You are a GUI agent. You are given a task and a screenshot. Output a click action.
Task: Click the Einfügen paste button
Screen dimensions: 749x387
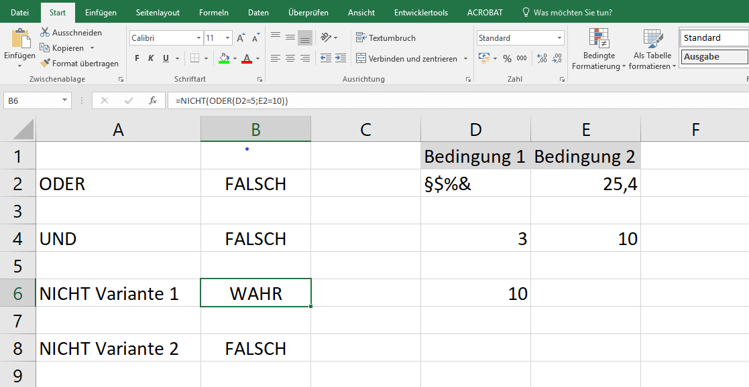(19, 40)
